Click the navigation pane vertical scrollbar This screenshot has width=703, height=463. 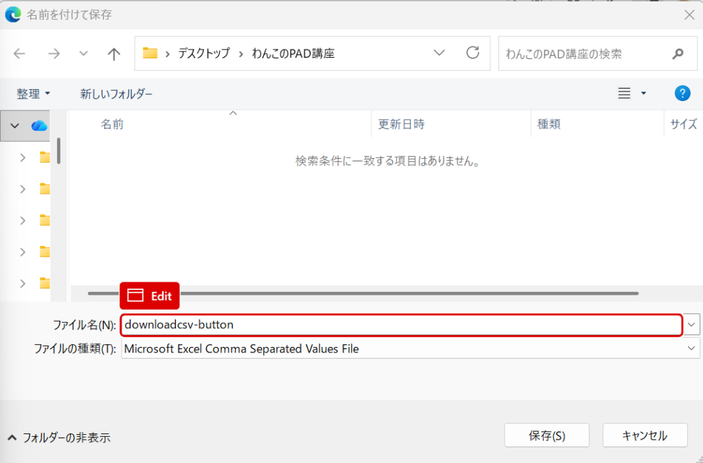tap(59, 150)
